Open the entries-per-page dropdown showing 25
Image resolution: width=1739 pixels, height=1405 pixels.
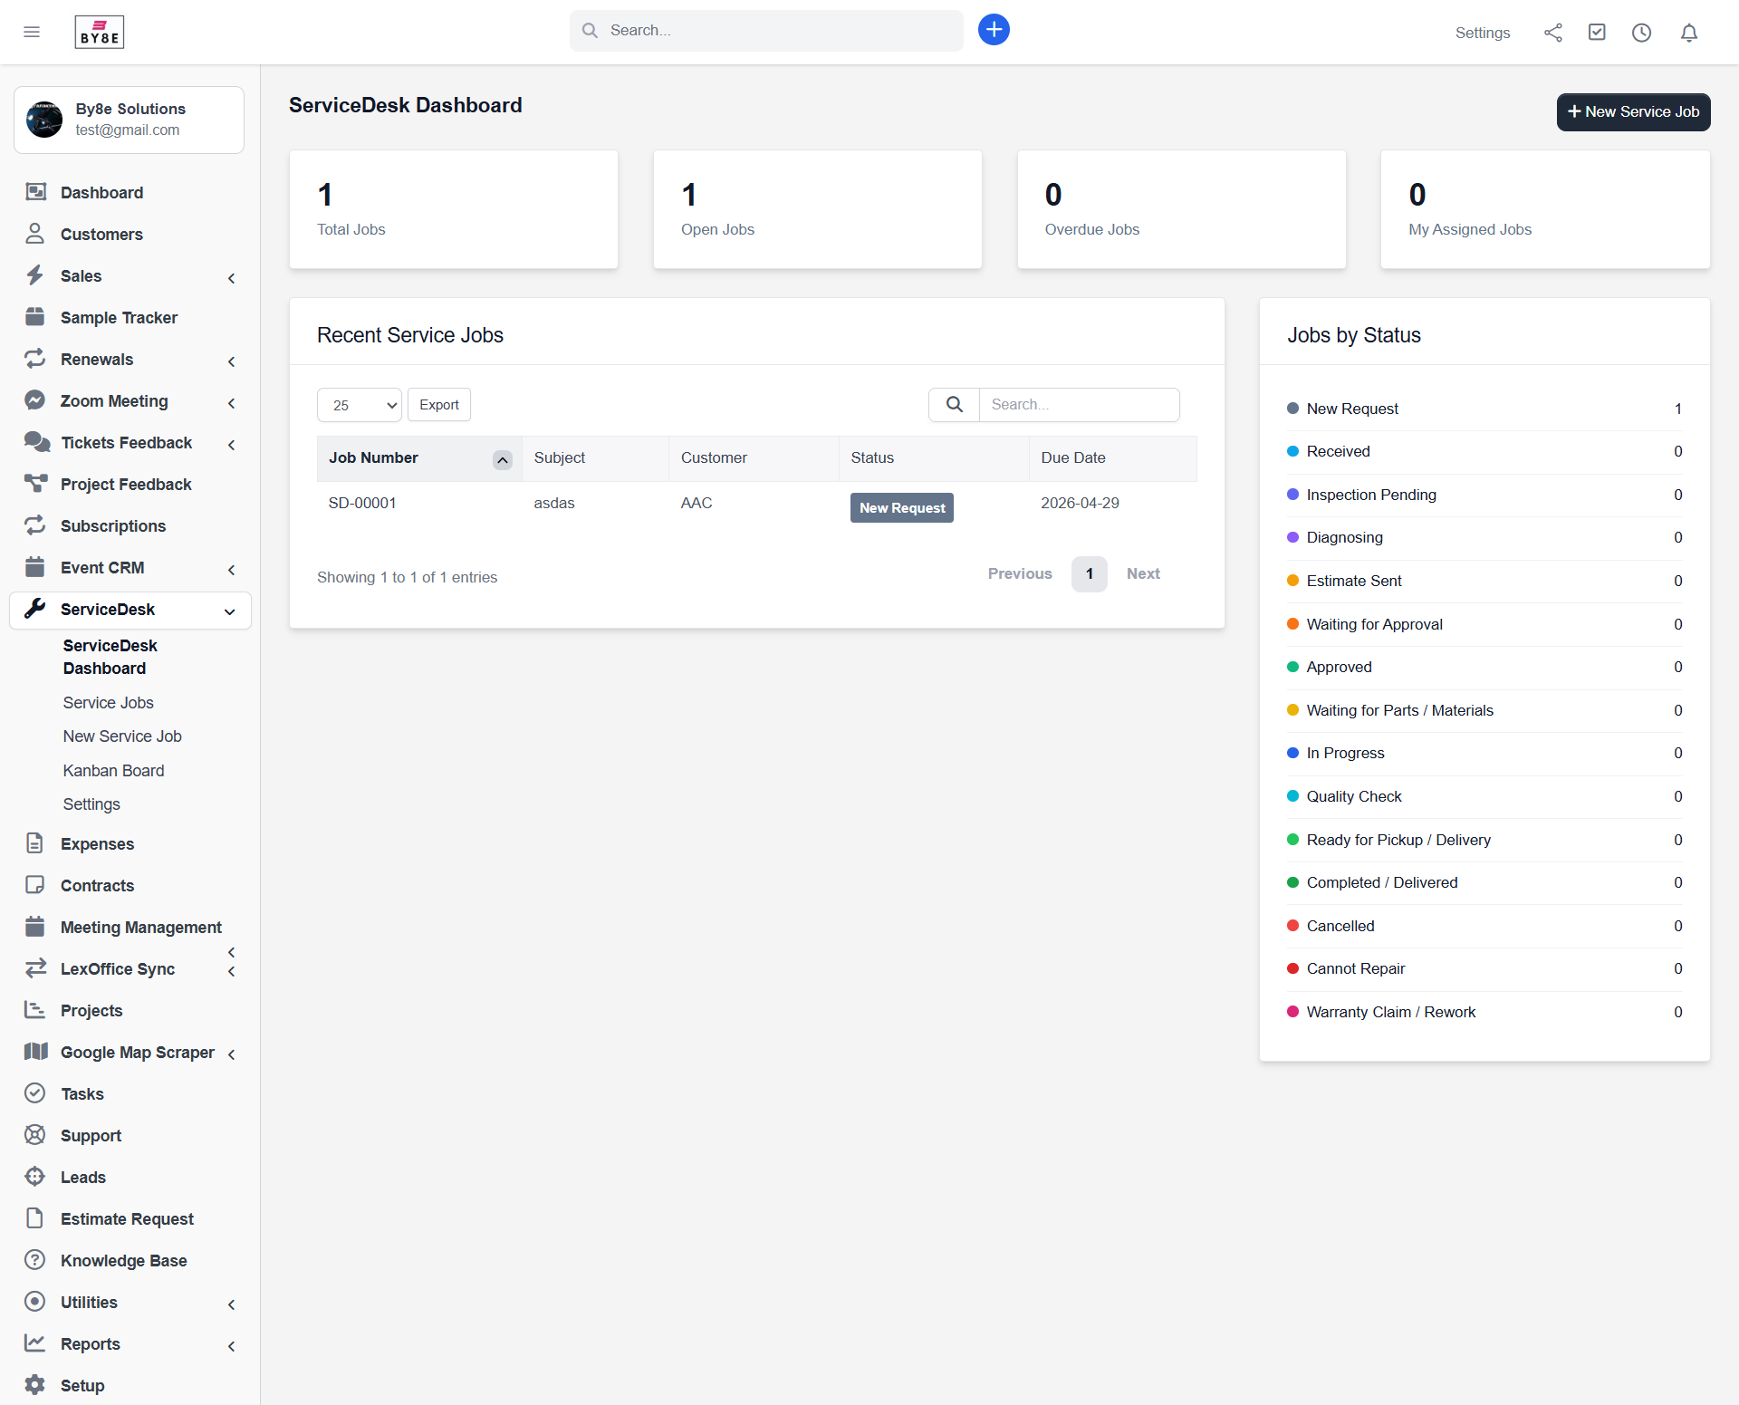358,405
